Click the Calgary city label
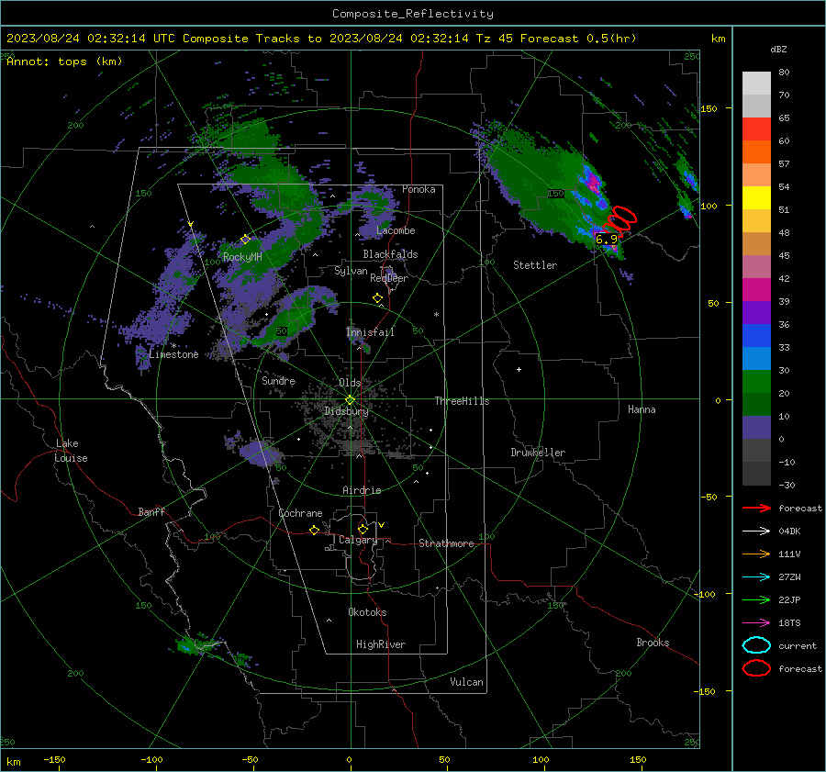The width and height of the screenshot is (826, 772). pos(358,540)
